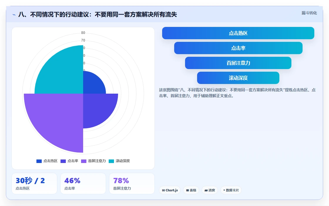Click the 漏斗转化 label in header
The height and width of the screenshot is (206, 329).
tap(309, 13)
